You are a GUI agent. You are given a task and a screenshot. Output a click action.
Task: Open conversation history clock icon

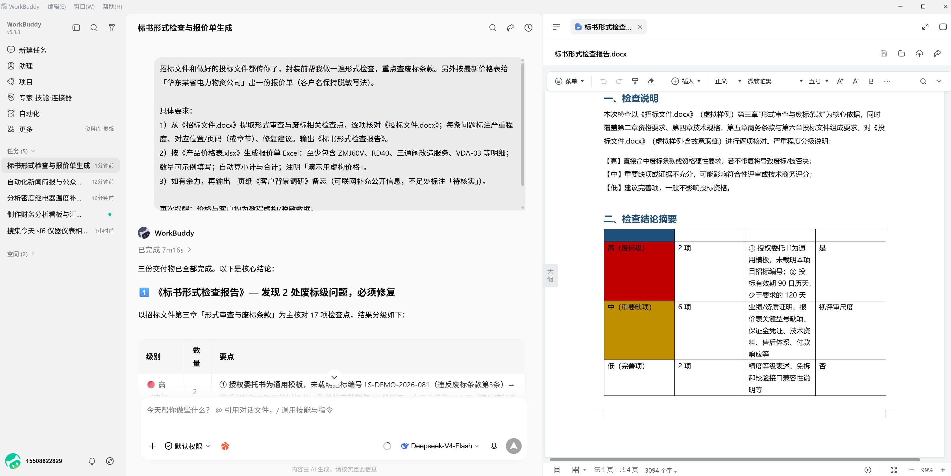point(528,28)
